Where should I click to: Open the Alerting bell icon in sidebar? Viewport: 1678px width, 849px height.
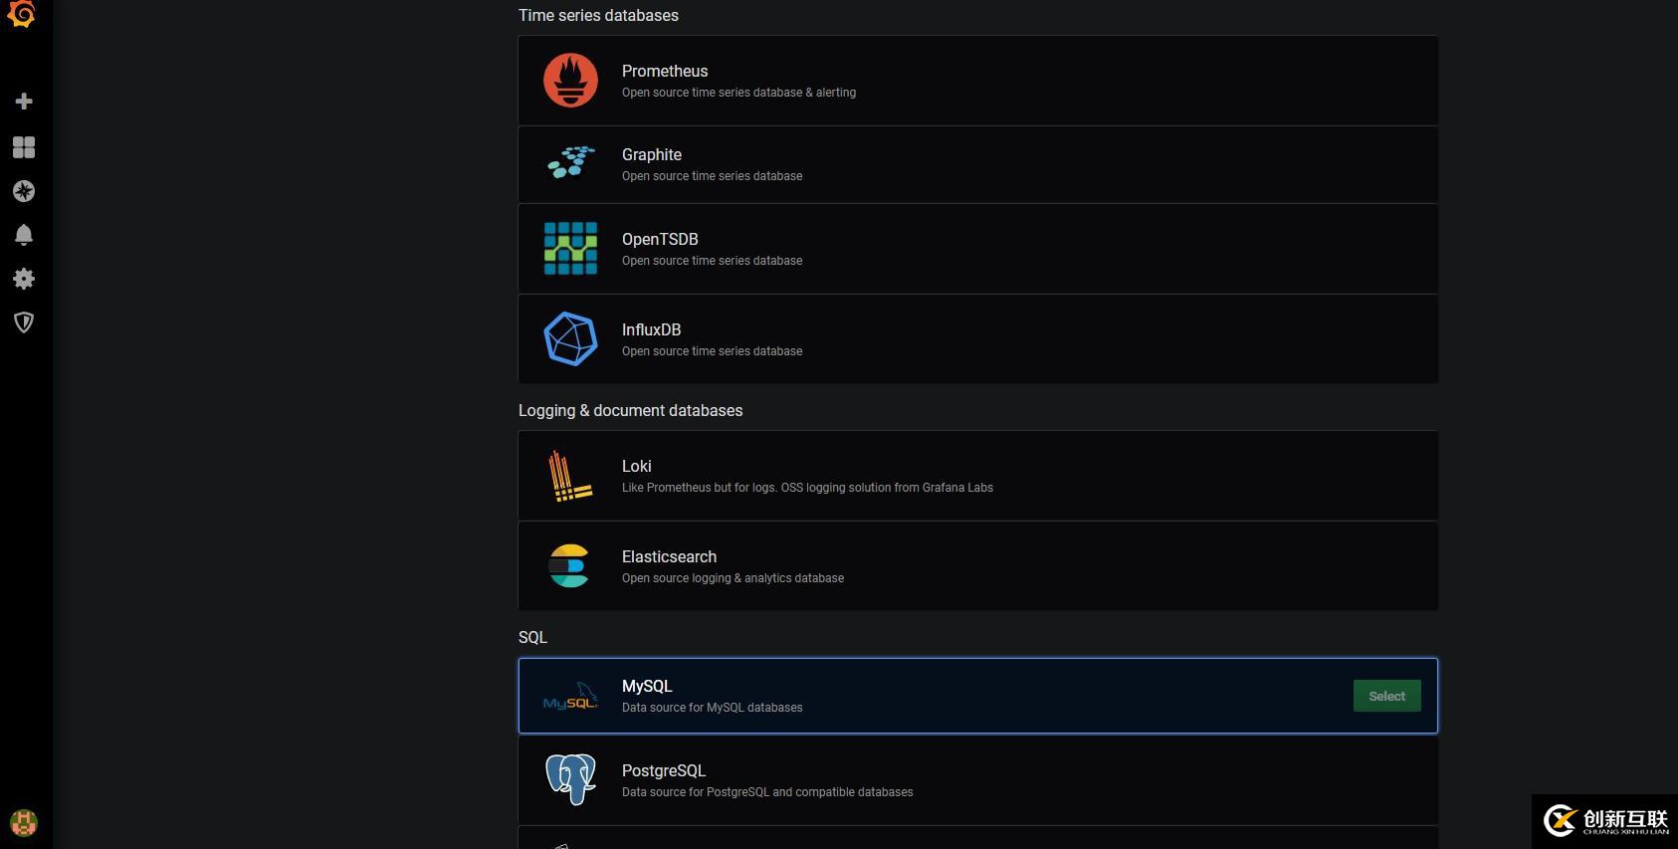tap(24, 235)
